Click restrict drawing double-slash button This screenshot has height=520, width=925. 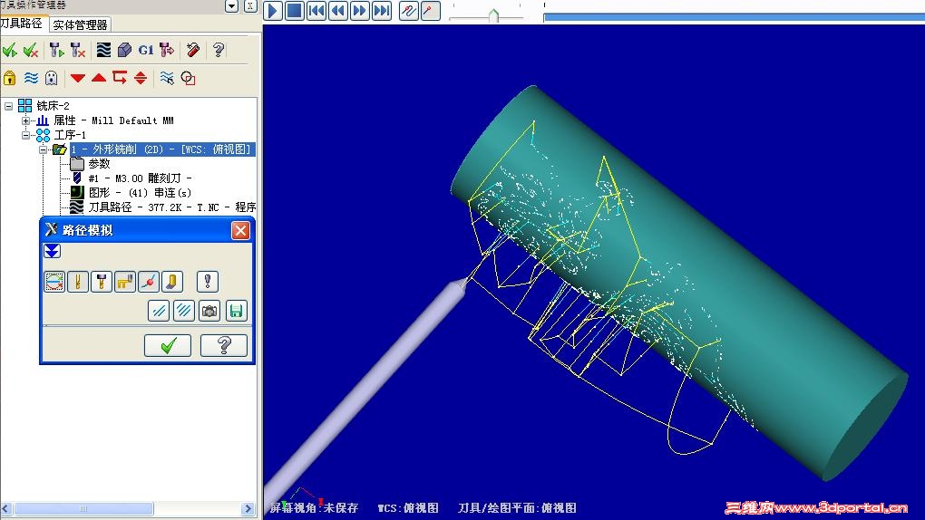click(x=158, y=311)
